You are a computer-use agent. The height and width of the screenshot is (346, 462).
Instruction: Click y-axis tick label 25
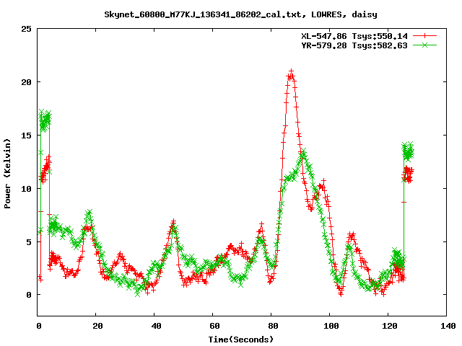[x=26, y=29]
